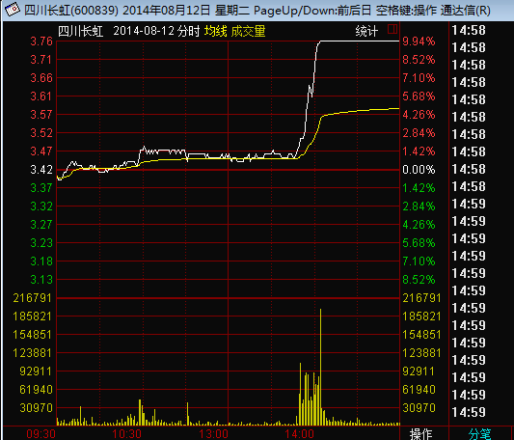The width and height of the screenshot is (514, 440).
Task: Select the 分时 chart label
Action: pyautogui.click(x=188, y=31)
